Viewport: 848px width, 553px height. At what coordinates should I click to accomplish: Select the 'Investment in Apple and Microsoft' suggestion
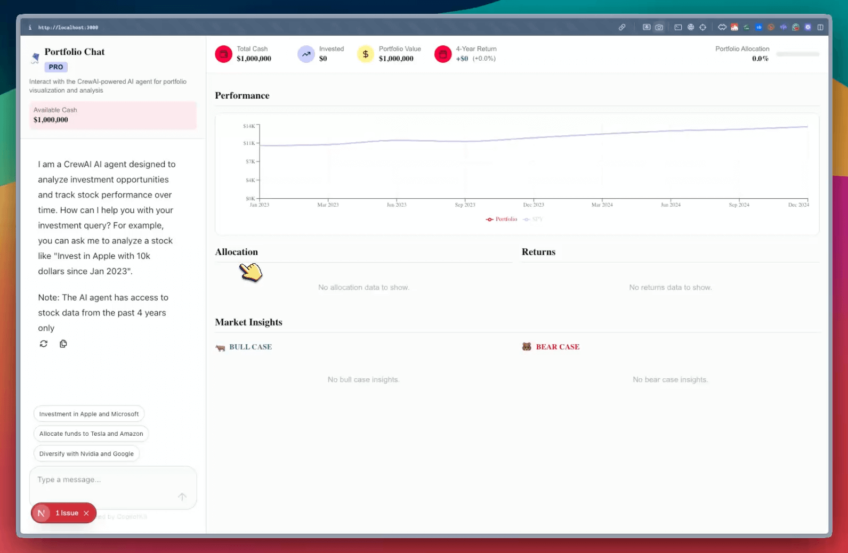click(89, 414)
